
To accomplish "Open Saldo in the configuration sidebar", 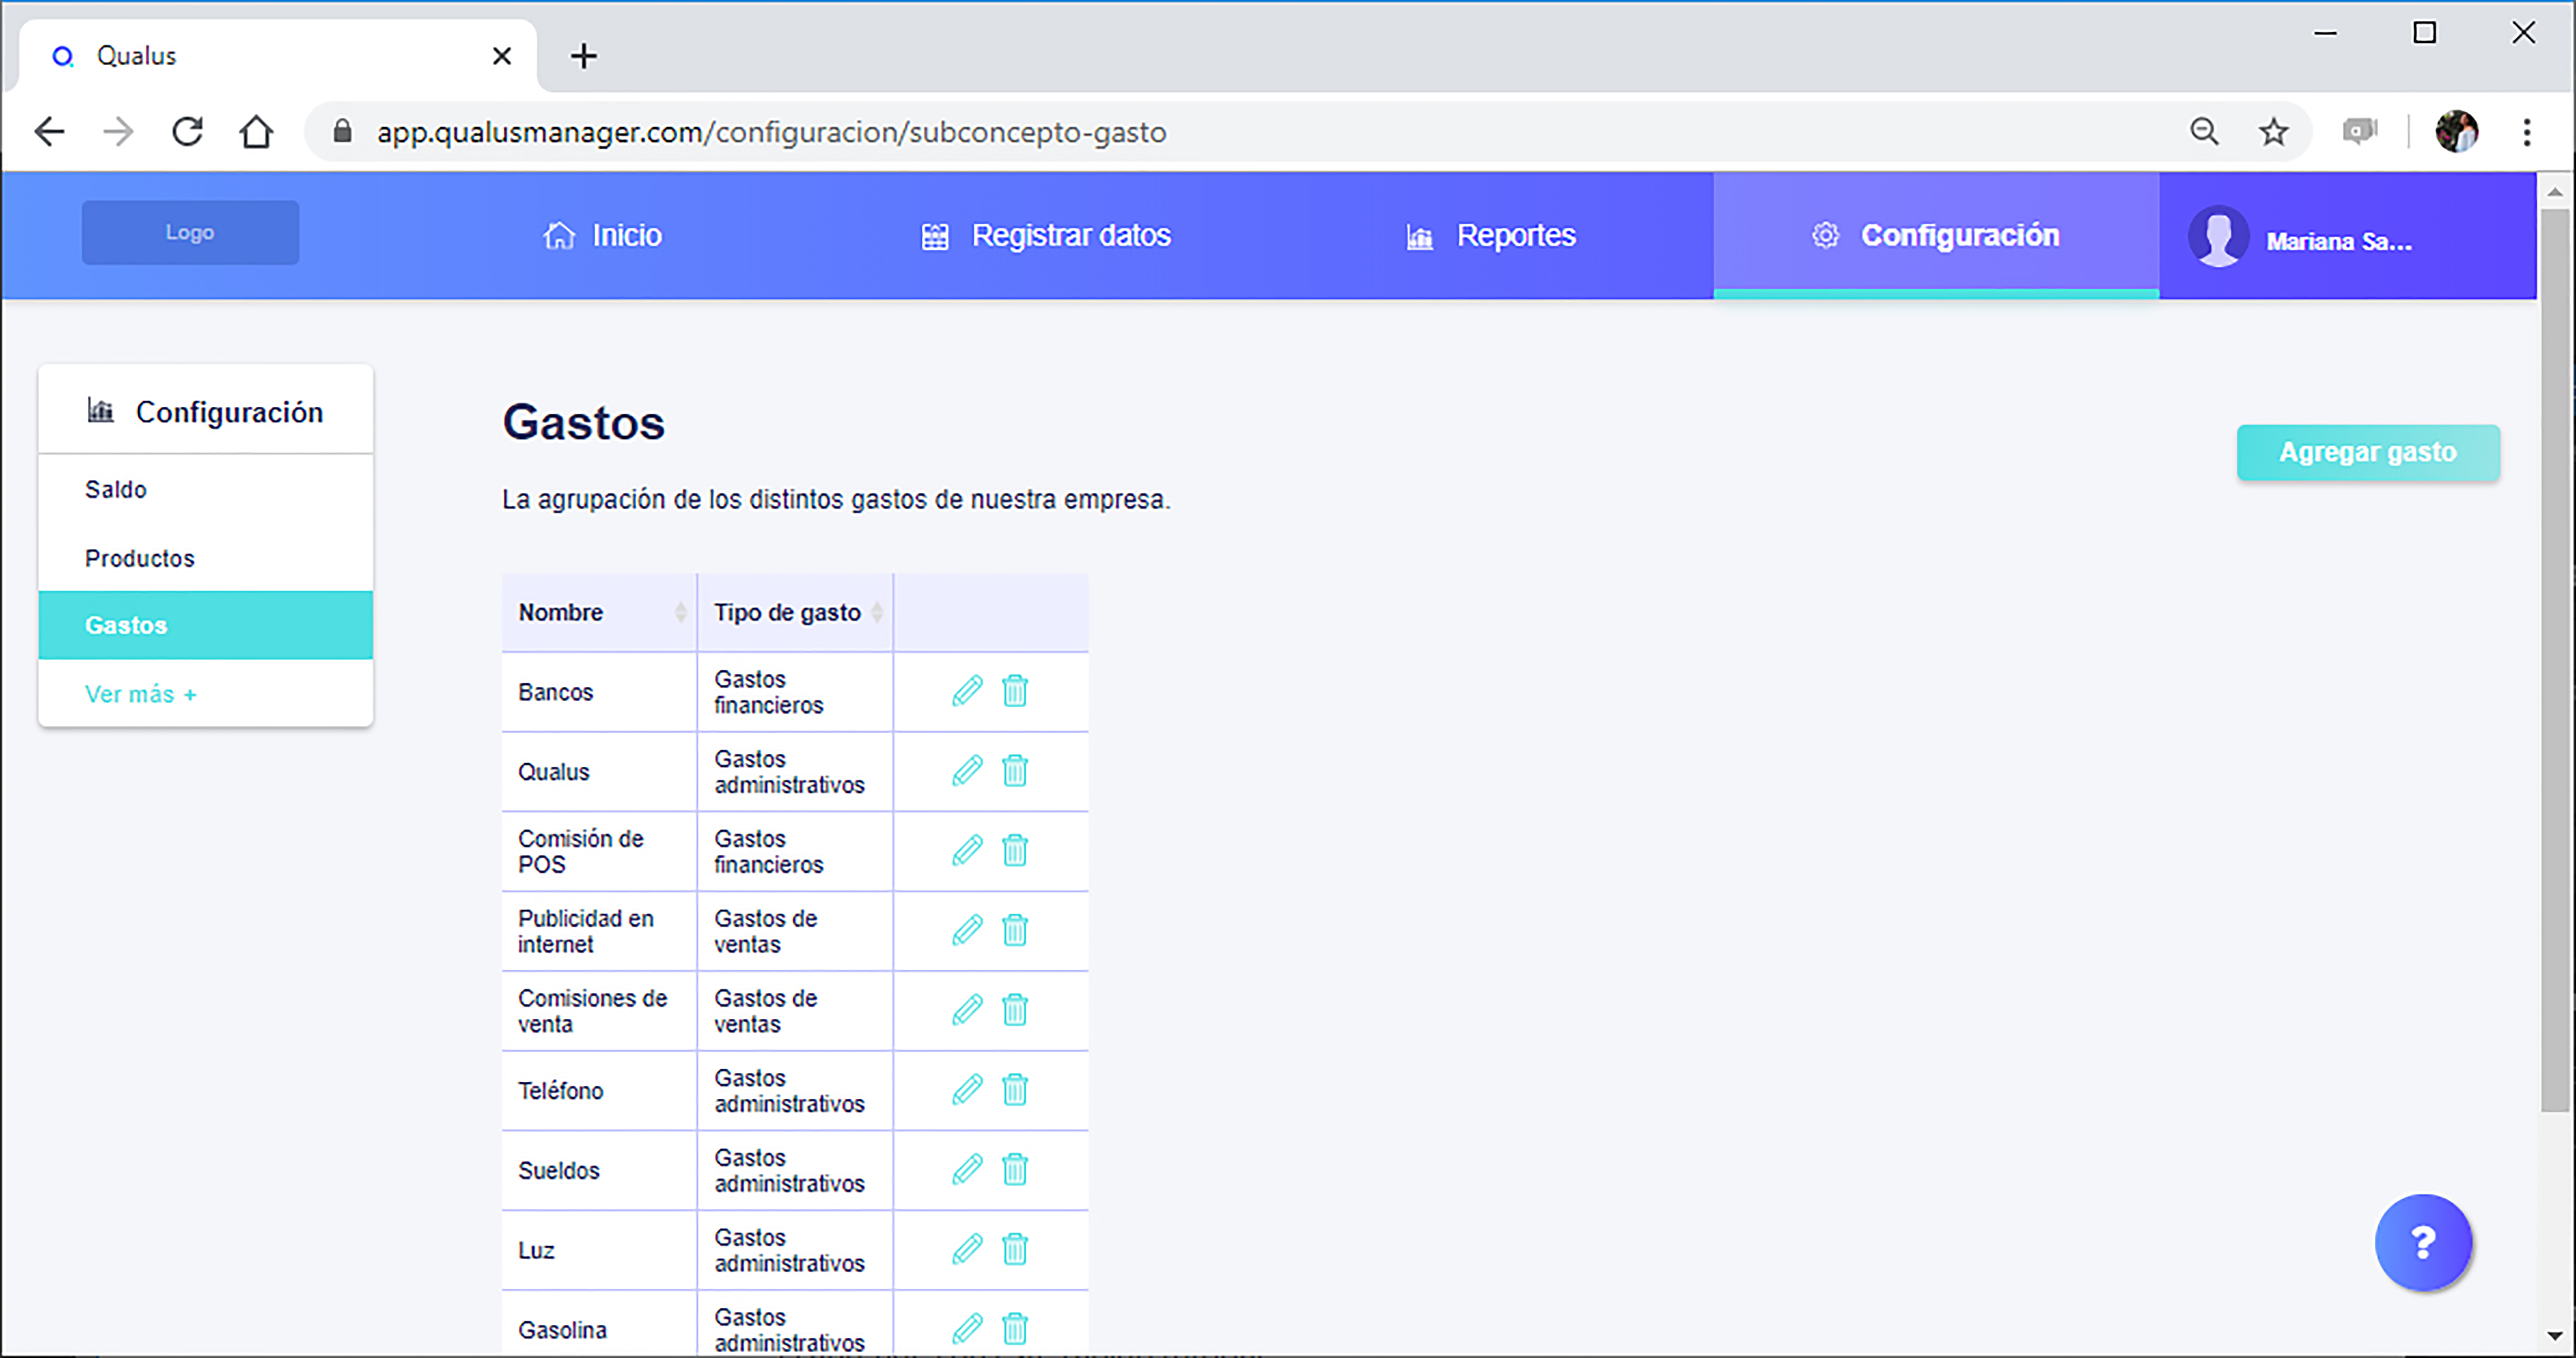I will point(206,489).
